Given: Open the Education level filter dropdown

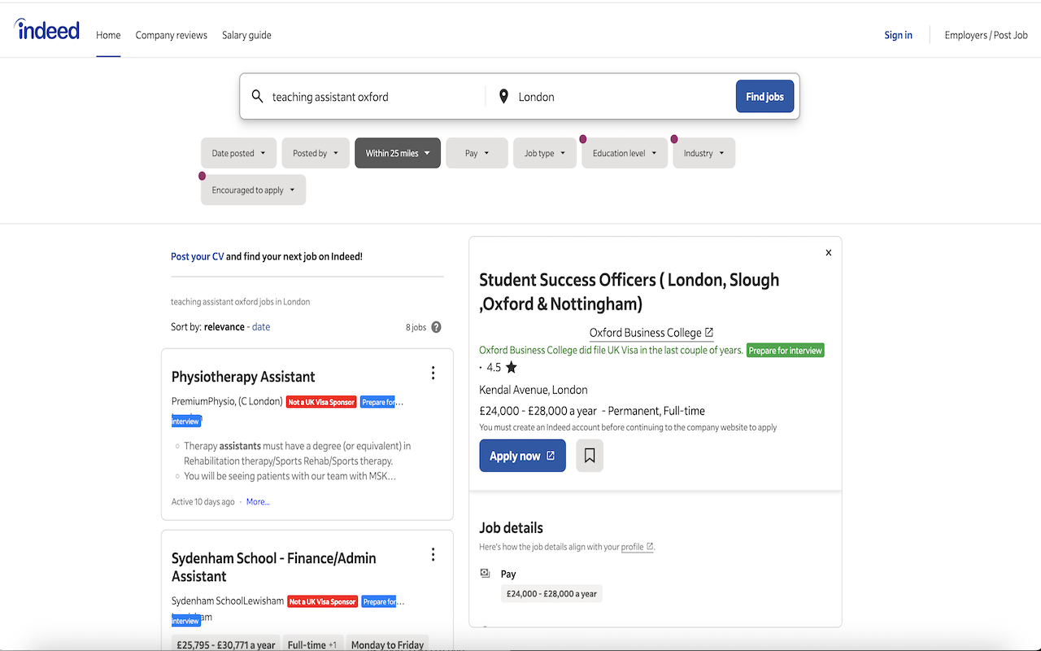Looking at the screenshot, I should click(x=625, y=153).
